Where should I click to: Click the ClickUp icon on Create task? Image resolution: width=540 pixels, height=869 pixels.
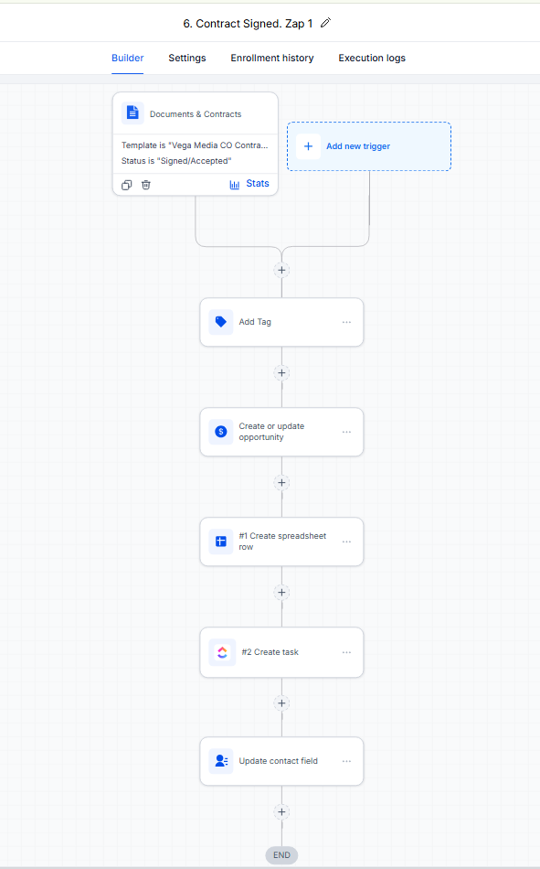tap(222, 652)
